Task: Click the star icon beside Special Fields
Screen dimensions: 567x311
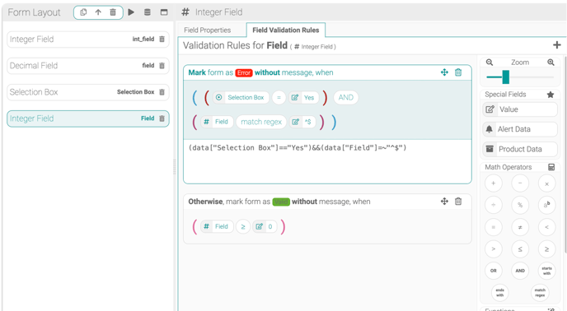Action: [551, 95]
